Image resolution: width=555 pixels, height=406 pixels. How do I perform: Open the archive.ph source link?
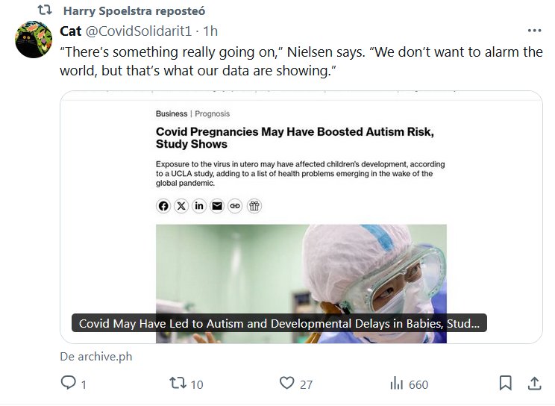96,357
